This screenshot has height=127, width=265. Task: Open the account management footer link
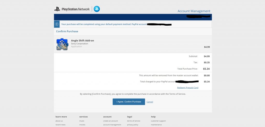click(112, 125)
